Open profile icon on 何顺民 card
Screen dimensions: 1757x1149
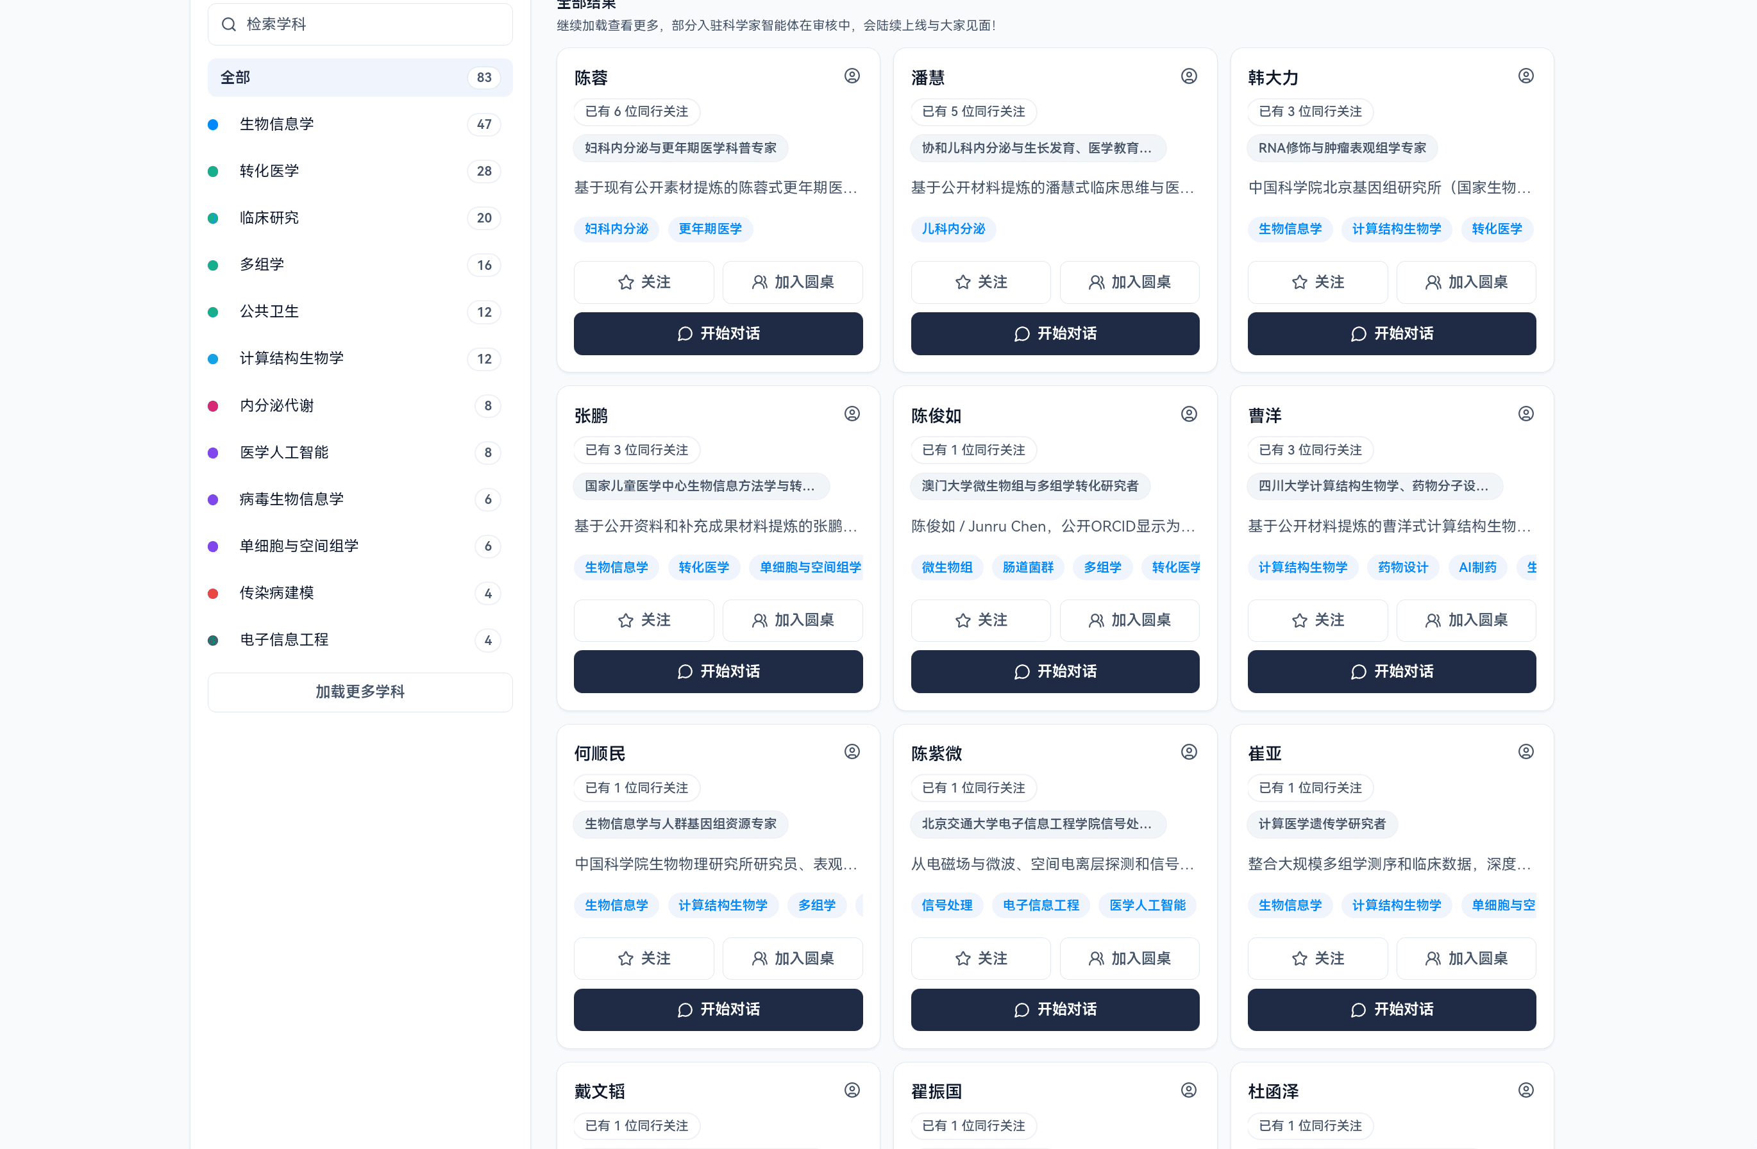(852, 752)
